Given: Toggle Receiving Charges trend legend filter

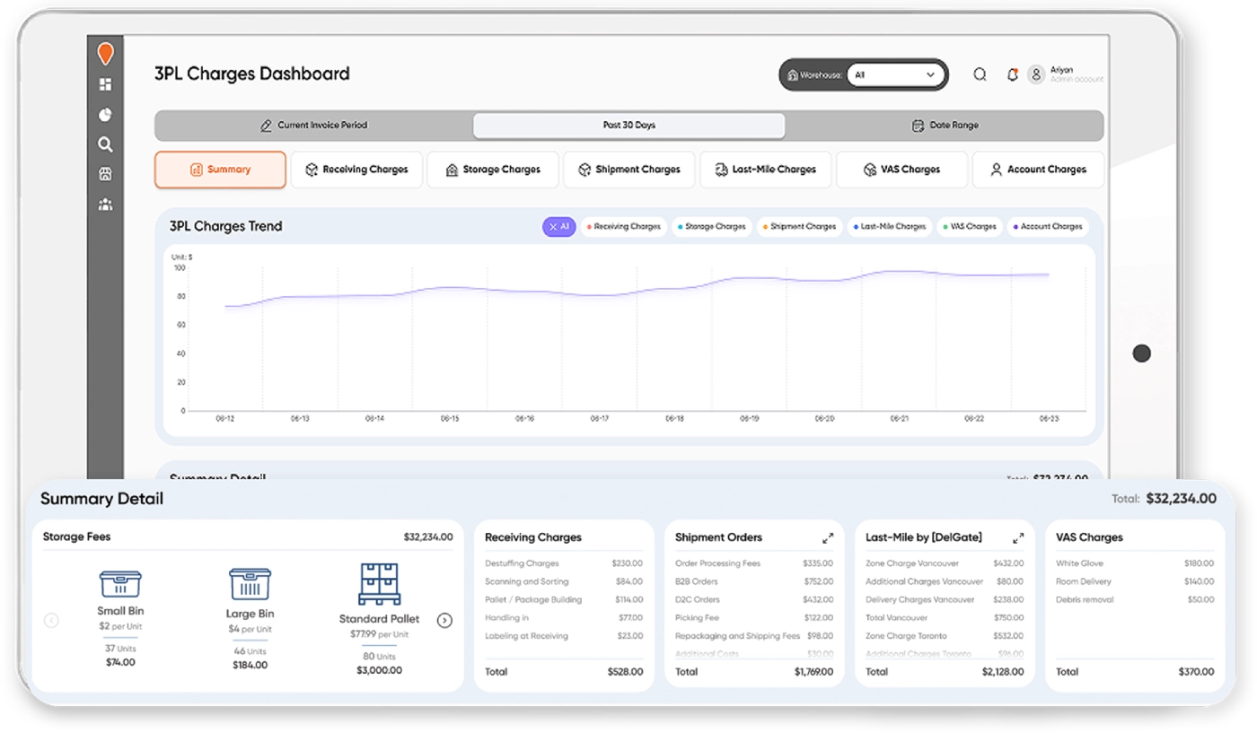Looking at the screenshot, I should 623,227.
